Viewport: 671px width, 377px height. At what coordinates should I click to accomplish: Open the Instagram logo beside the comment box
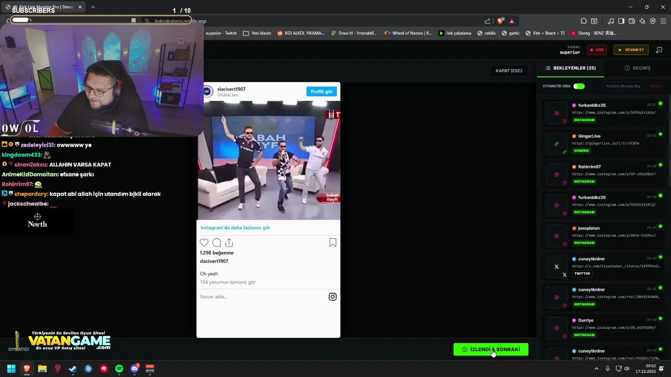(332, 297)
